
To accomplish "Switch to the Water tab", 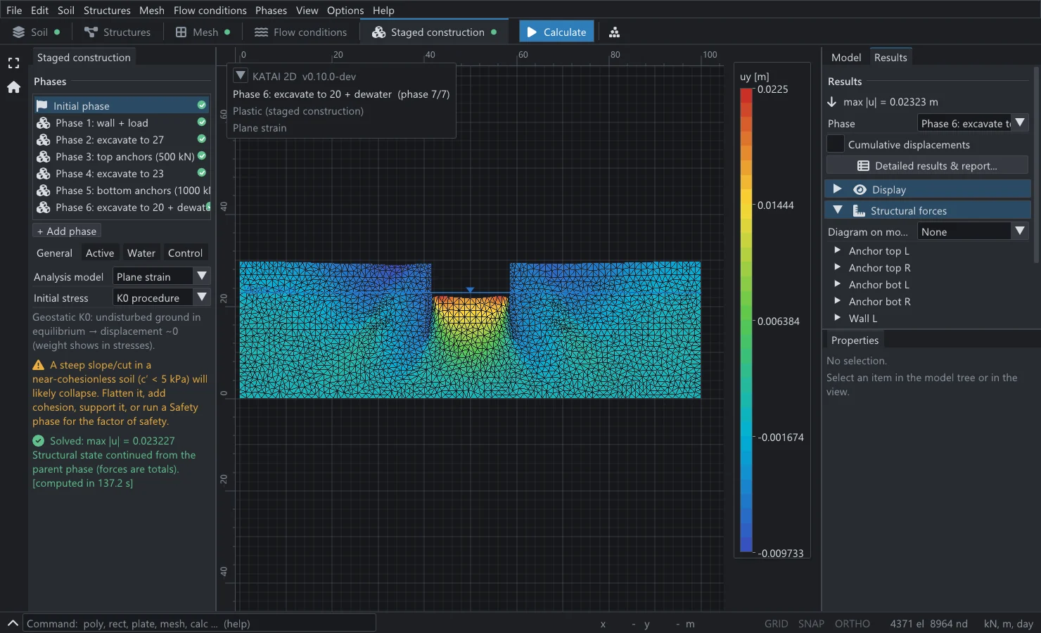I will point(141,253).
